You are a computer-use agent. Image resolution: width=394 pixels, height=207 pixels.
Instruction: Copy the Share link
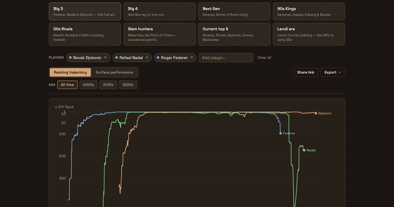pos(306,72)
